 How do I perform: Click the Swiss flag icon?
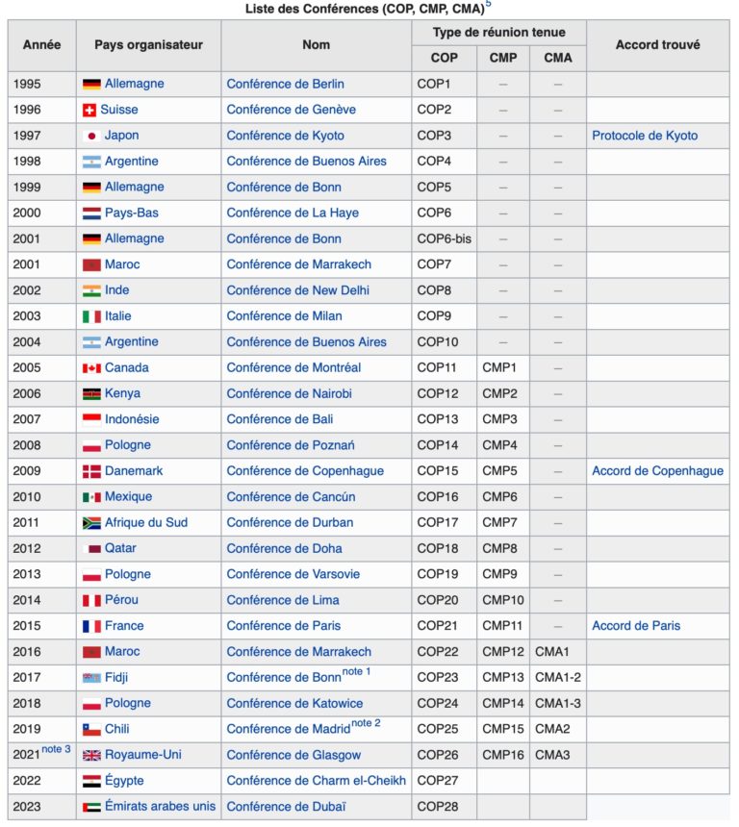[x=89, y=111]
